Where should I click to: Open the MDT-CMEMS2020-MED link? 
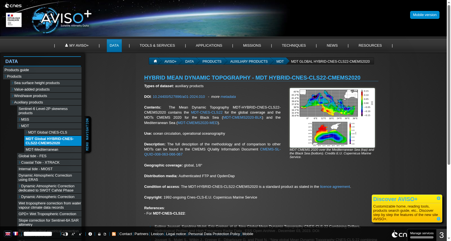(x=198, y=123)
